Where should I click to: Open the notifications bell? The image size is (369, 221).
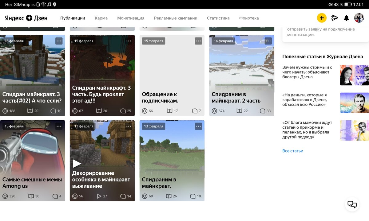tap(346, 18)
